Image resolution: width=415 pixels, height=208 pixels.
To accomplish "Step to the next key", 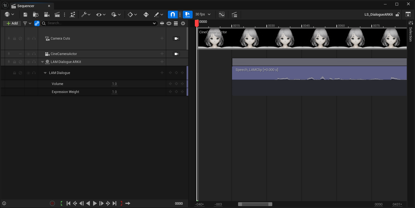I will (108, 203).
